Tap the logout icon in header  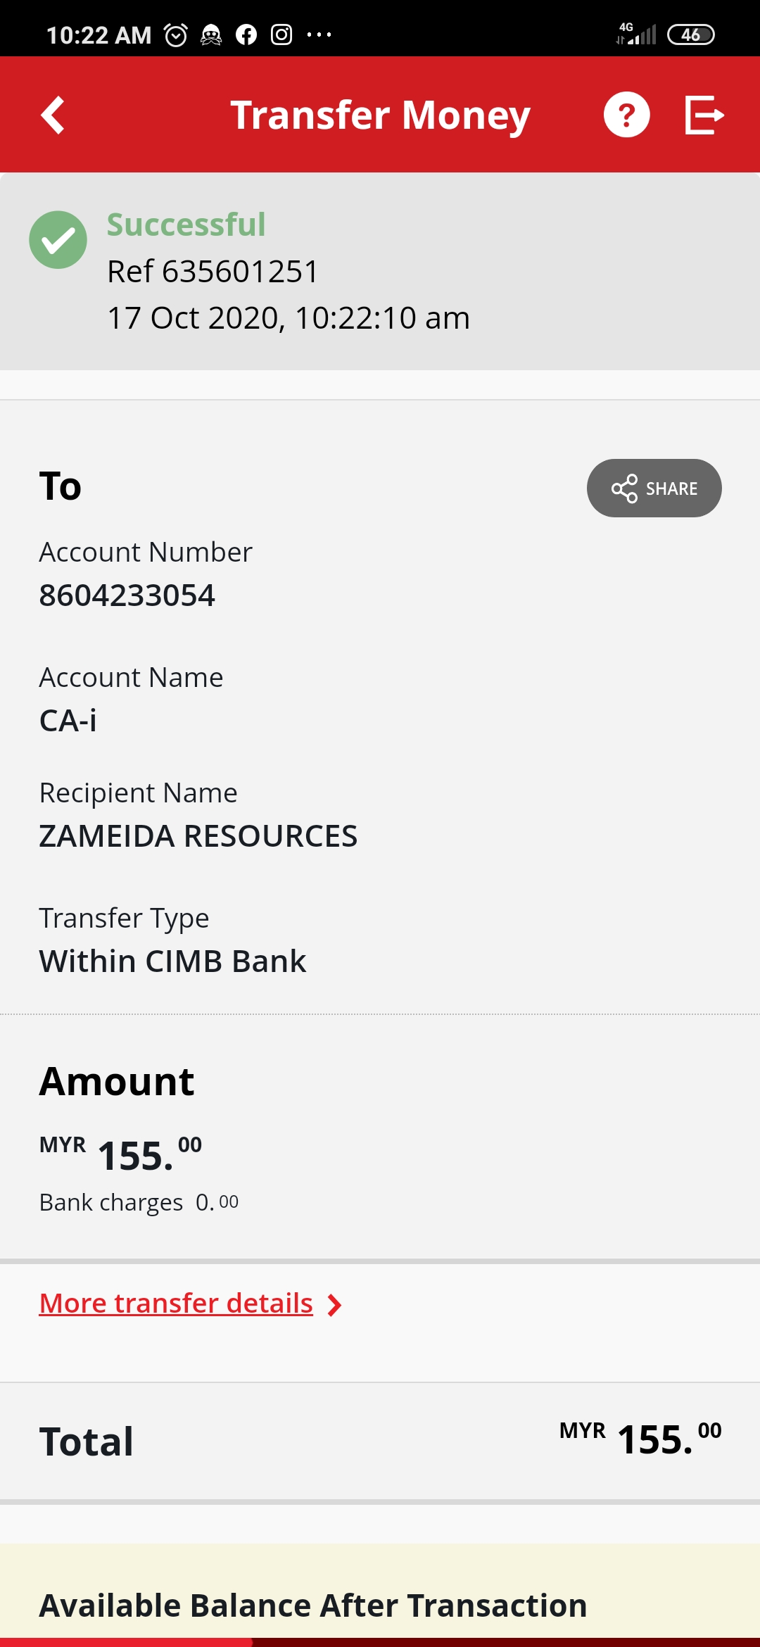click(704, 115)
